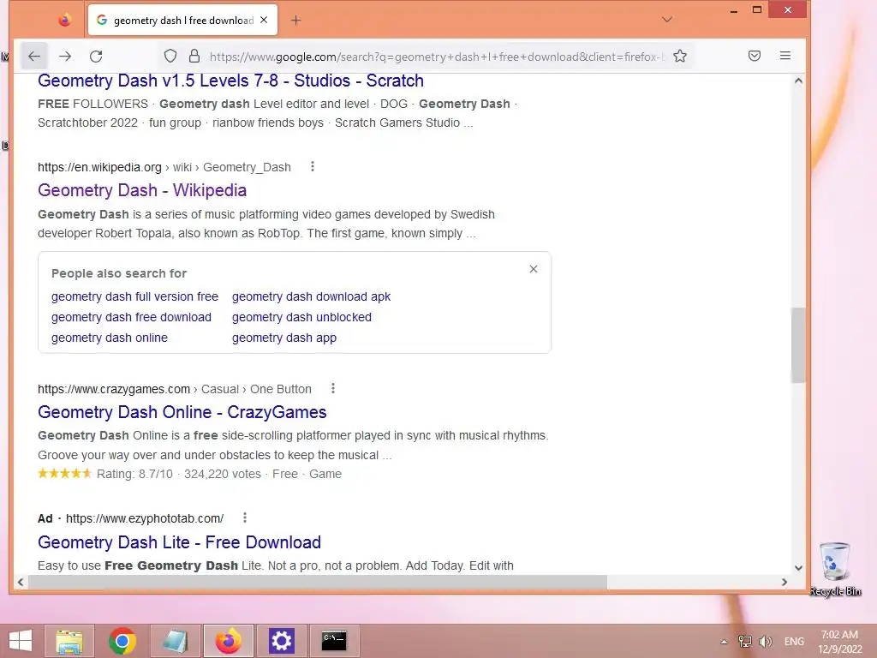Click the Firefox View icon in tab bar
This screenshot has height=658, width=877.
[x=65, y=21]
